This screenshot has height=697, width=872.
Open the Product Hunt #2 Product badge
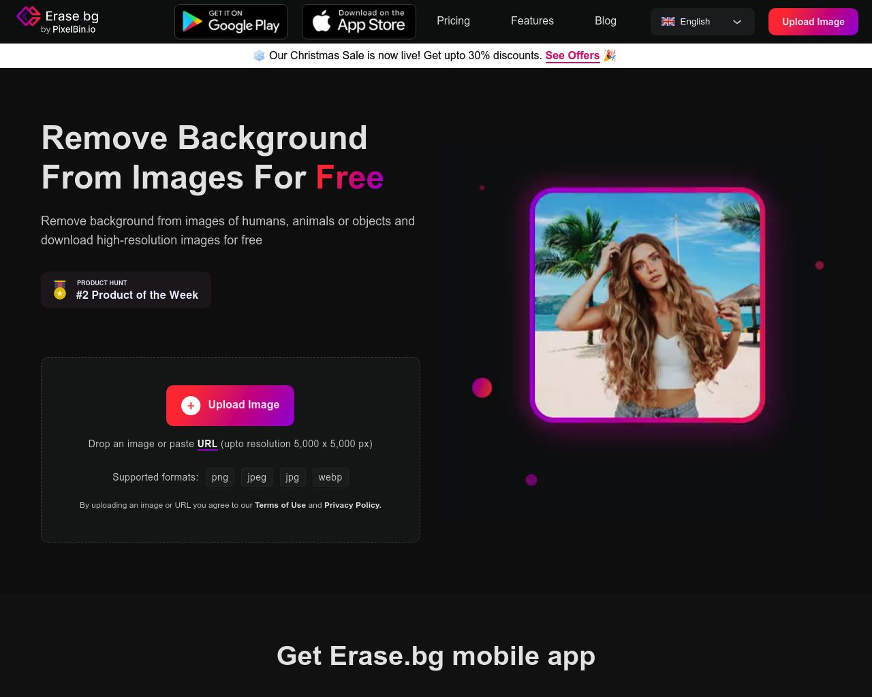pos(126,290)
